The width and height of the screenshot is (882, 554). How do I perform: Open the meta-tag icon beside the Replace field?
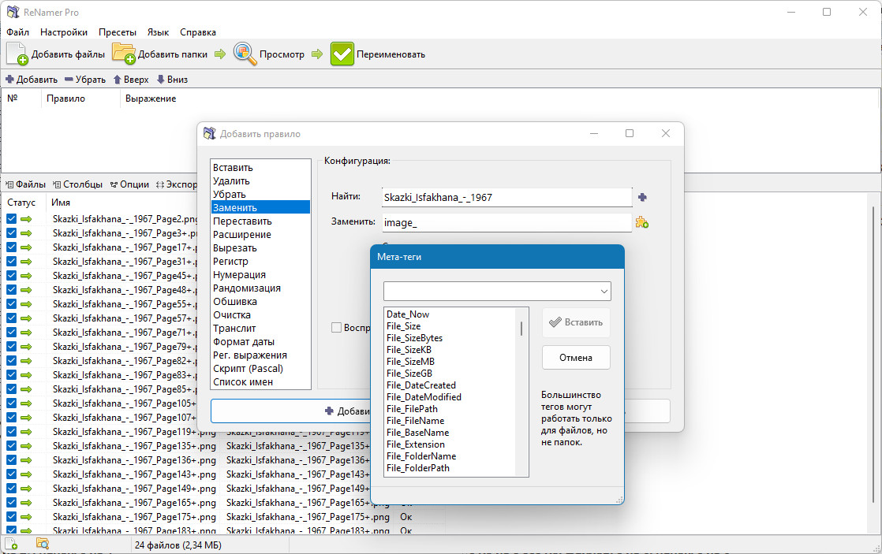[x=642, y=222]
